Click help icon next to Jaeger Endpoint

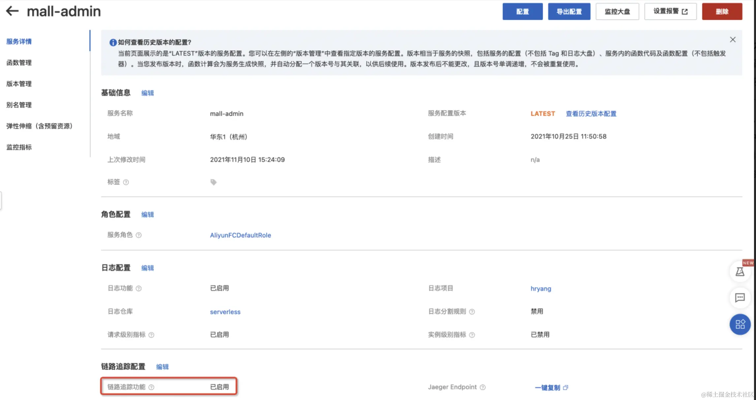tap(483, 387)
